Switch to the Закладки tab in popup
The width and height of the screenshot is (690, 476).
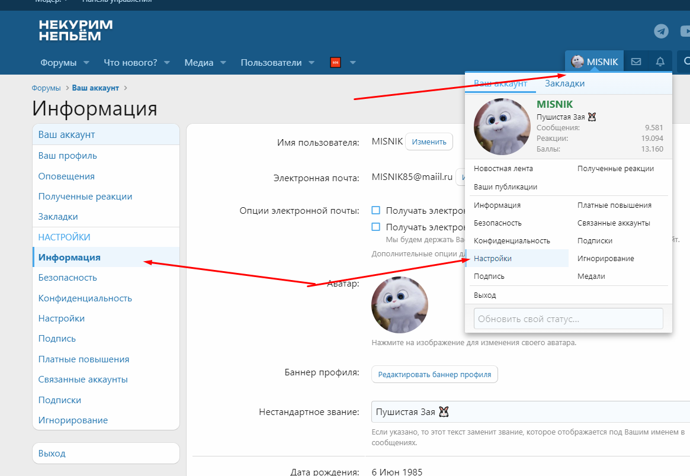(564, 83)
